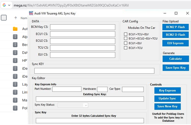The image size is (191, 125).
Task: Minimize the AKL Sync Key window
Action: point(165,13)
